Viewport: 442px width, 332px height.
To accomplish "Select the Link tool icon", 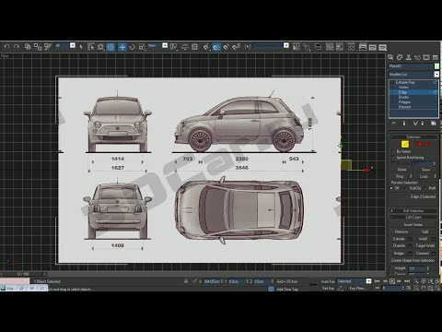I will [x=28, y=46].
